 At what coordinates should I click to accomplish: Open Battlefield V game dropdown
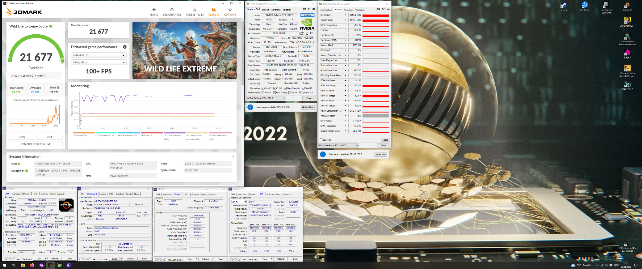(x=99, y=55)
